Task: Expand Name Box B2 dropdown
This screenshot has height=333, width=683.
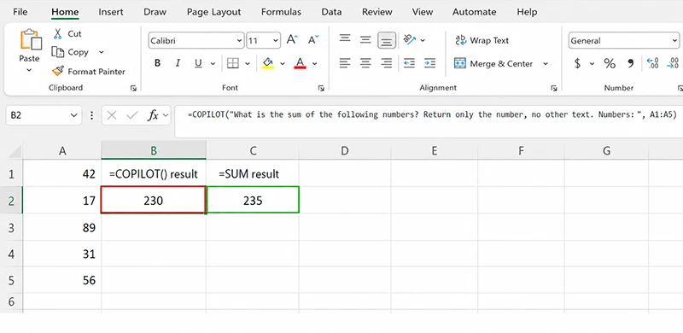Action: (x=73, y=115)
